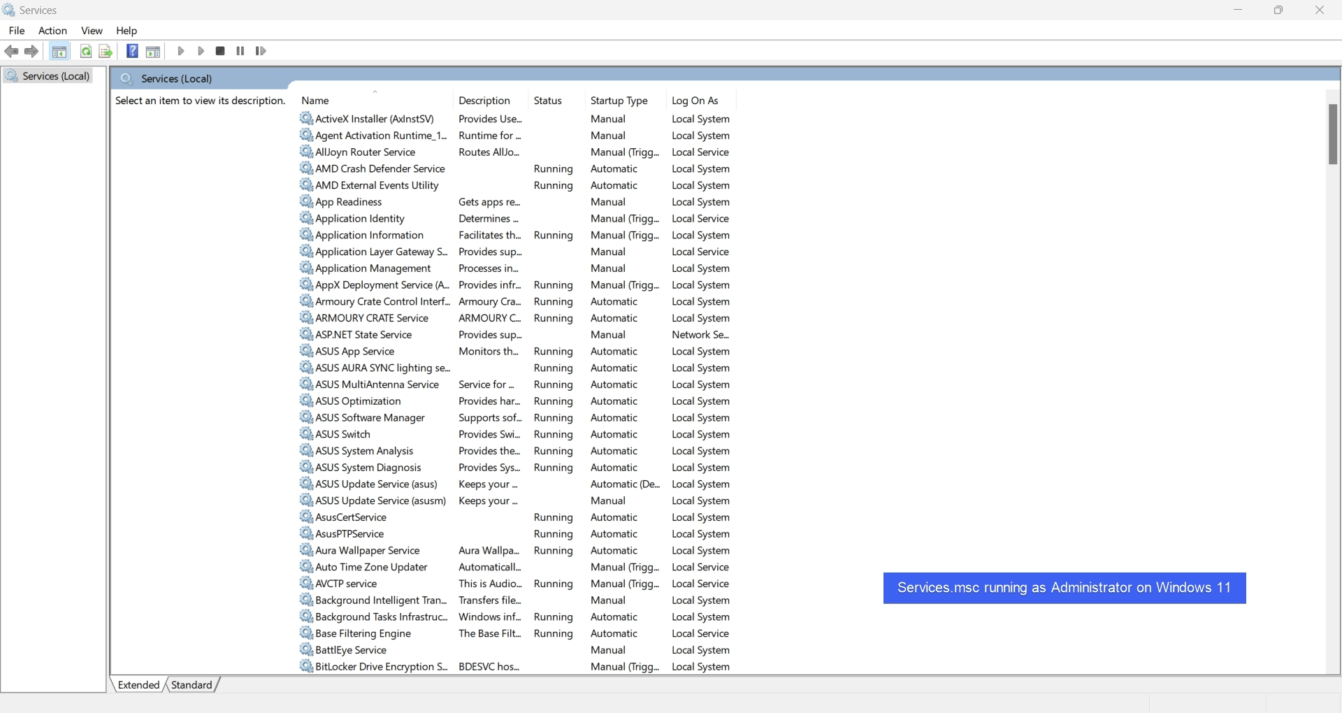Select Services (Local) in the console tree
Viewport: 1342px width, 713px height.
[56, 76]
